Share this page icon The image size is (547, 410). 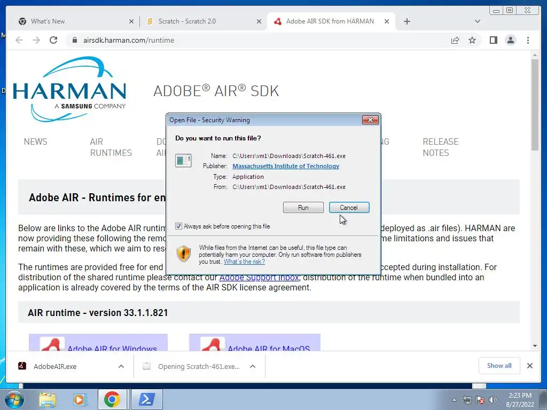455,40
